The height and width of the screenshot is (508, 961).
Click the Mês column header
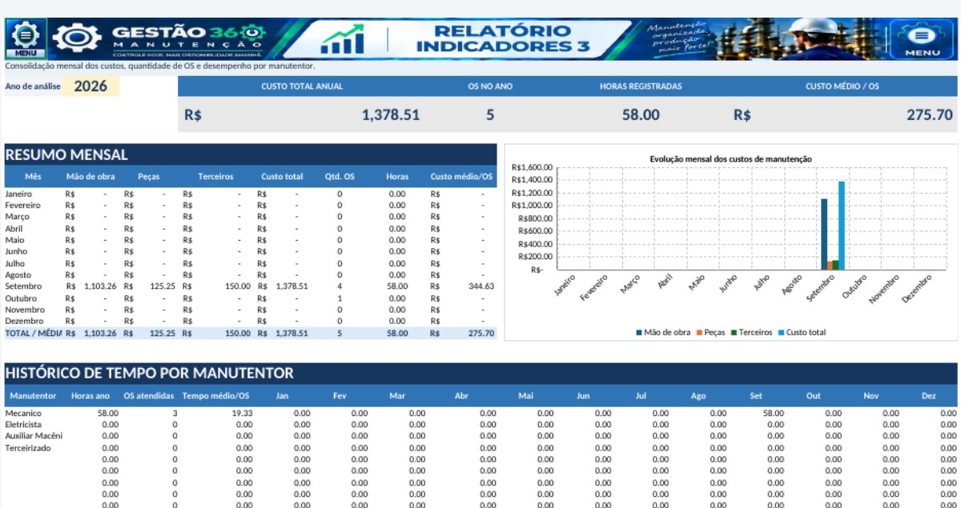(x=33, y=176)
